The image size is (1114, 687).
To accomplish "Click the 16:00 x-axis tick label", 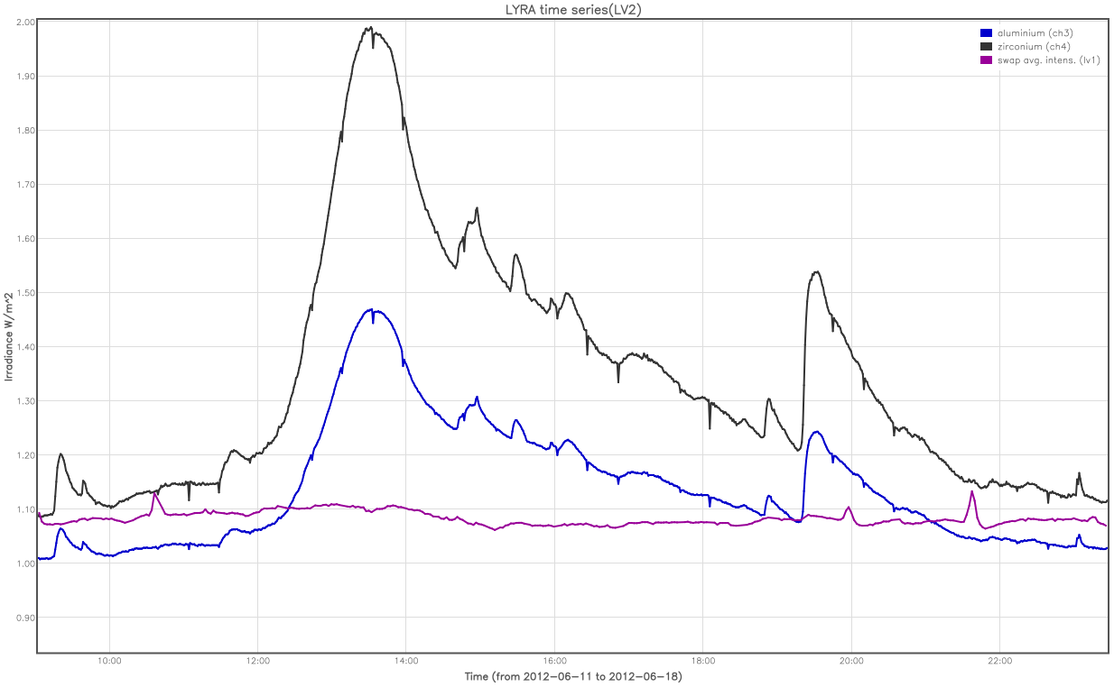I will pyautogui.click(x=554, y=661).
